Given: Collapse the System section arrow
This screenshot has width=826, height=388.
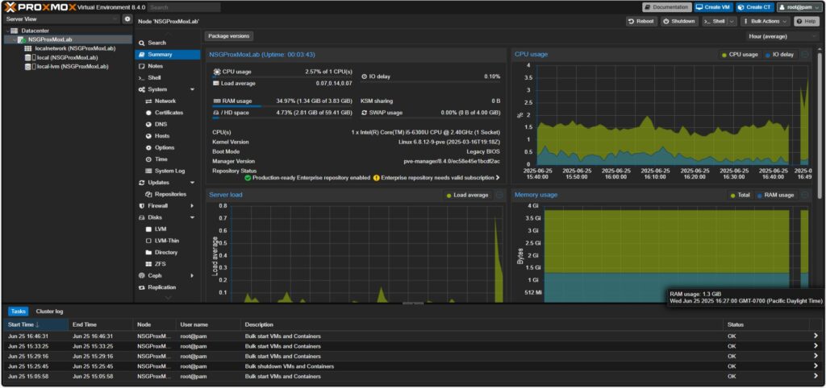Looking at the screenshot, I should pos(192,90).
